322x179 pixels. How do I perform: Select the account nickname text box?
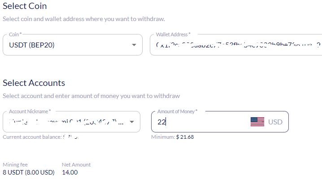point(71,122)
